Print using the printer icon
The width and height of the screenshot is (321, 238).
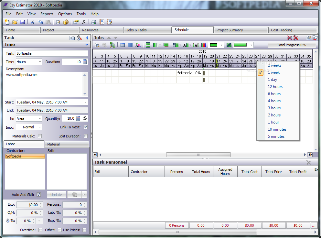[x=93, y=22]
